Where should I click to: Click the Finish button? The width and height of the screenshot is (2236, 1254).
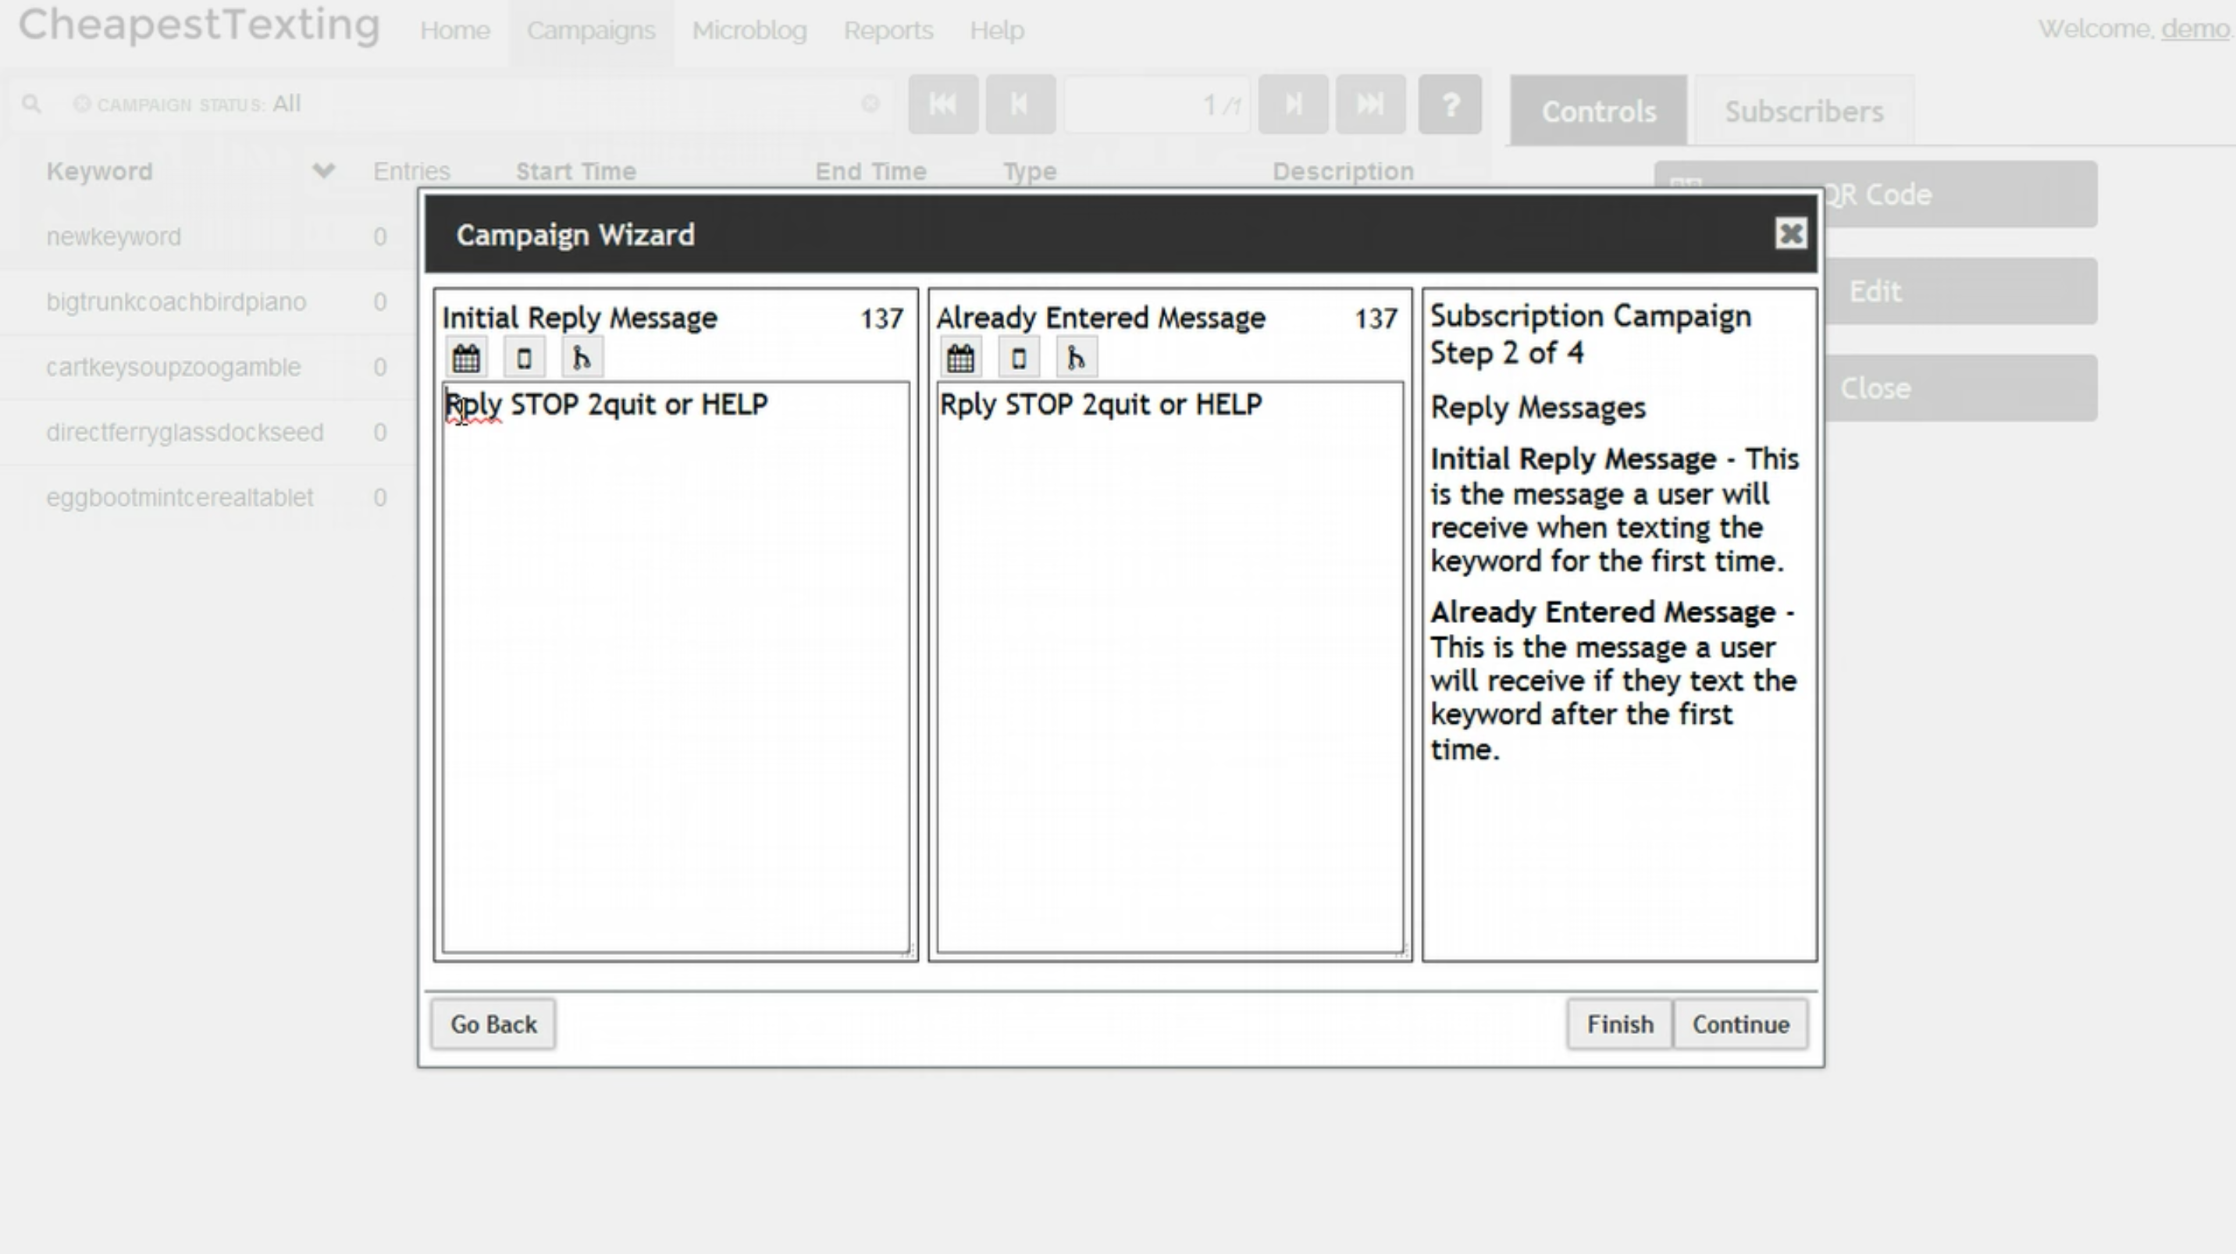(x=1619, y=1024)
